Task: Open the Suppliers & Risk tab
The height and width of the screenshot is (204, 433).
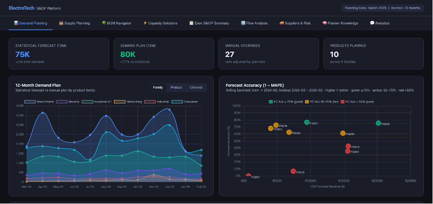Action: click(295, 23)
